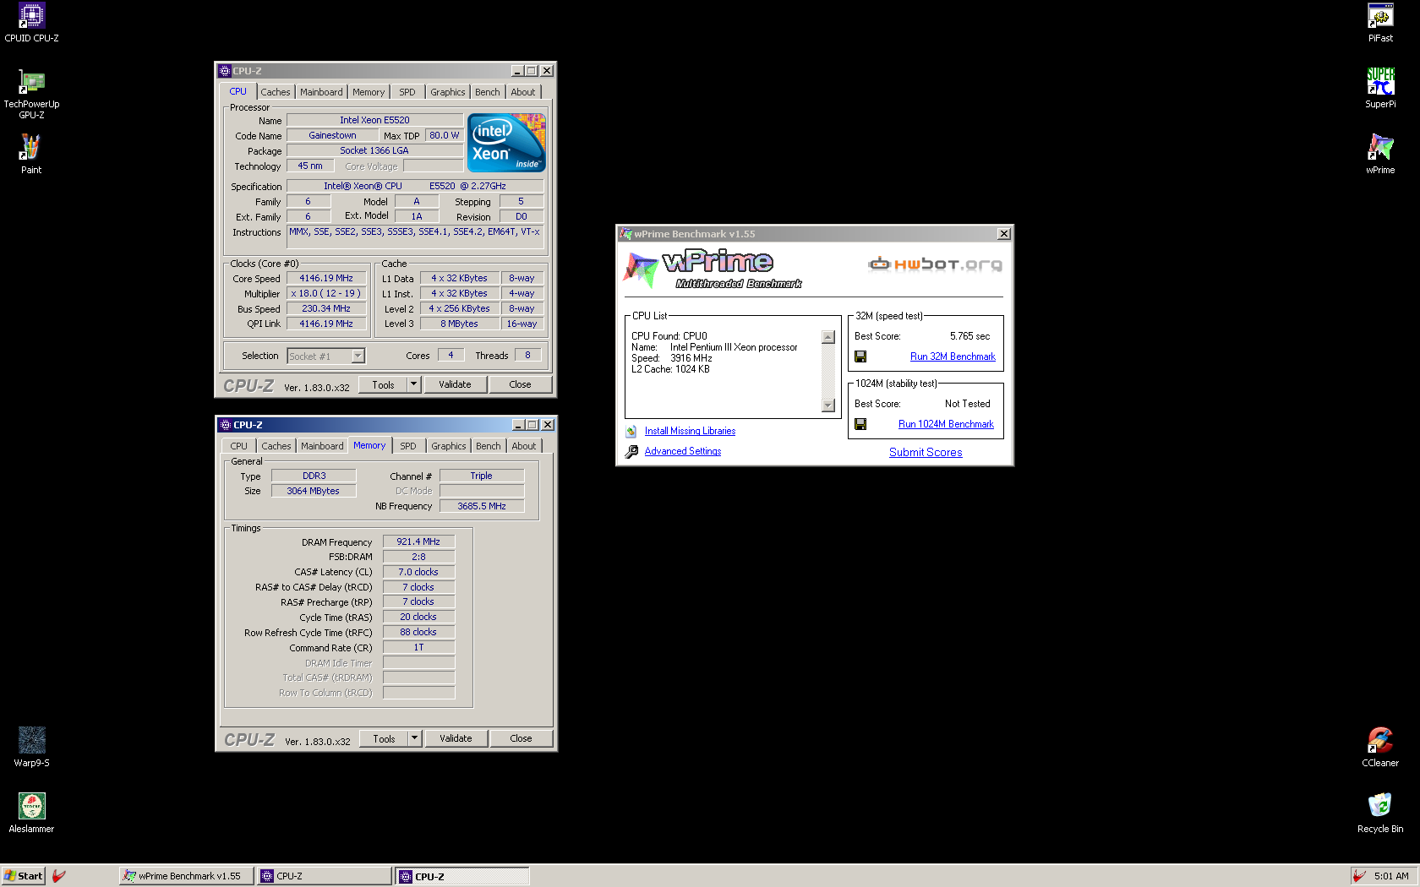This screenshot has width=1420, height=887.
Task: Open Graphics tab in top CPU-Z window
Action: click(x=448, y=92)
